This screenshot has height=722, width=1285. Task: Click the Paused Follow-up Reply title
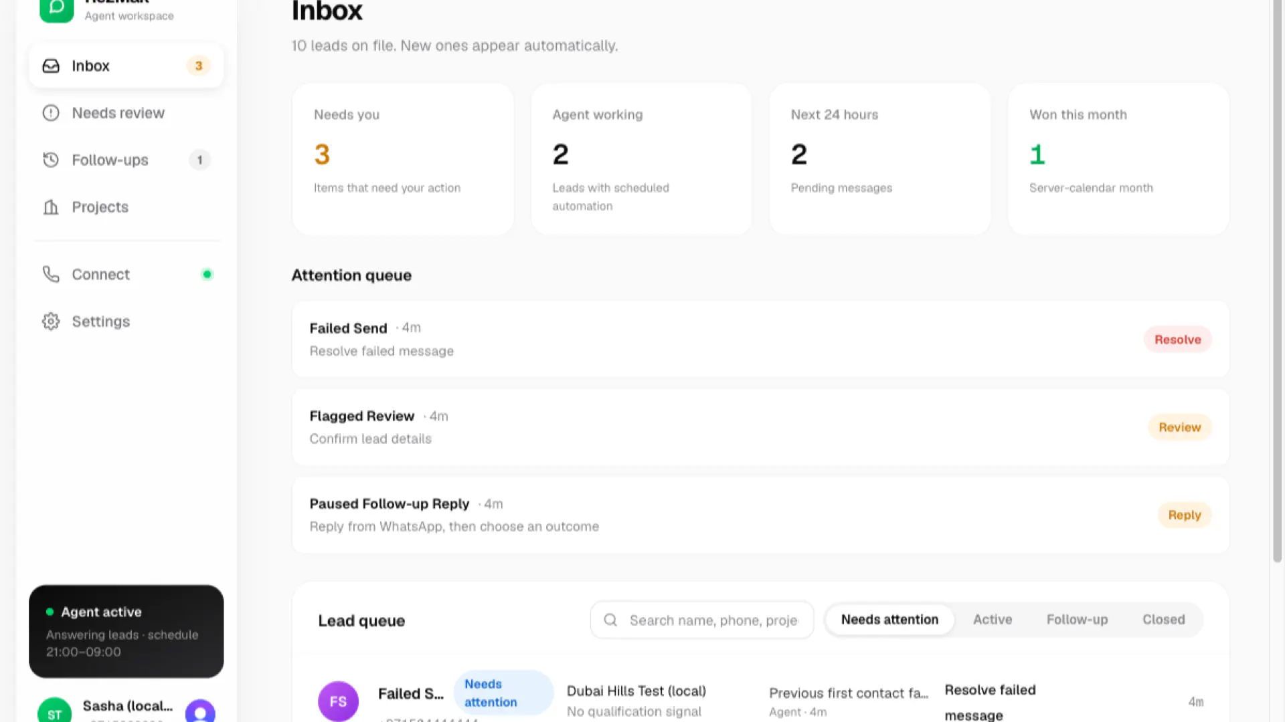(389, 503)
